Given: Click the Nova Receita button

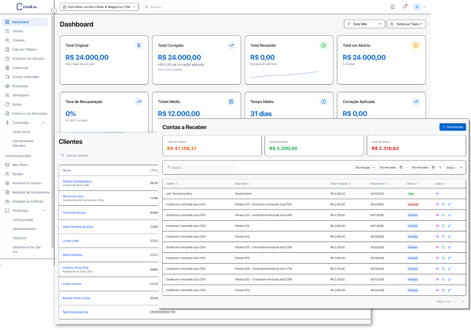Looking at the screenshot, I should [453, 127].
